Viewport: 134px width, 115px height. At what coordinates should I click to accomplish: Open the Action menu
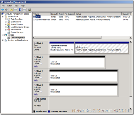(10, 6)
